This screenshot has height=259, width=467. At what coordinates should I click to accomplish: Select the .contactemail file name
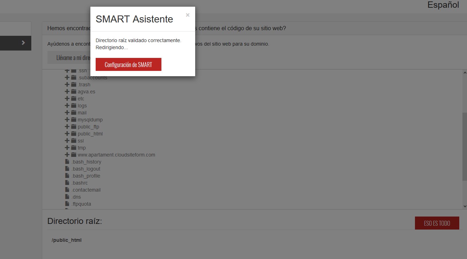click(86, 190)
